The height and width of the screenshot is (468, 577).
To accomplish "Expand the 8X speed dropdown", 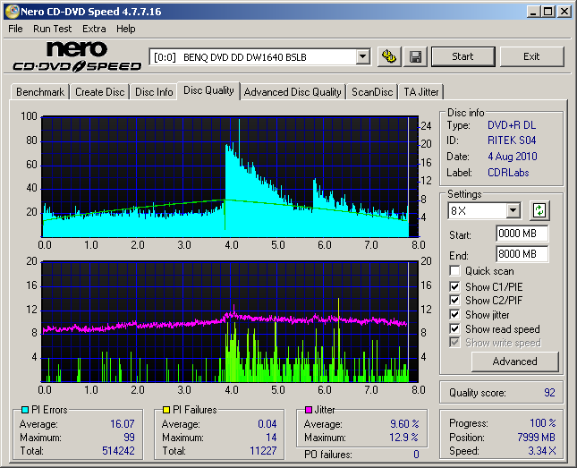I will (513, 210).
